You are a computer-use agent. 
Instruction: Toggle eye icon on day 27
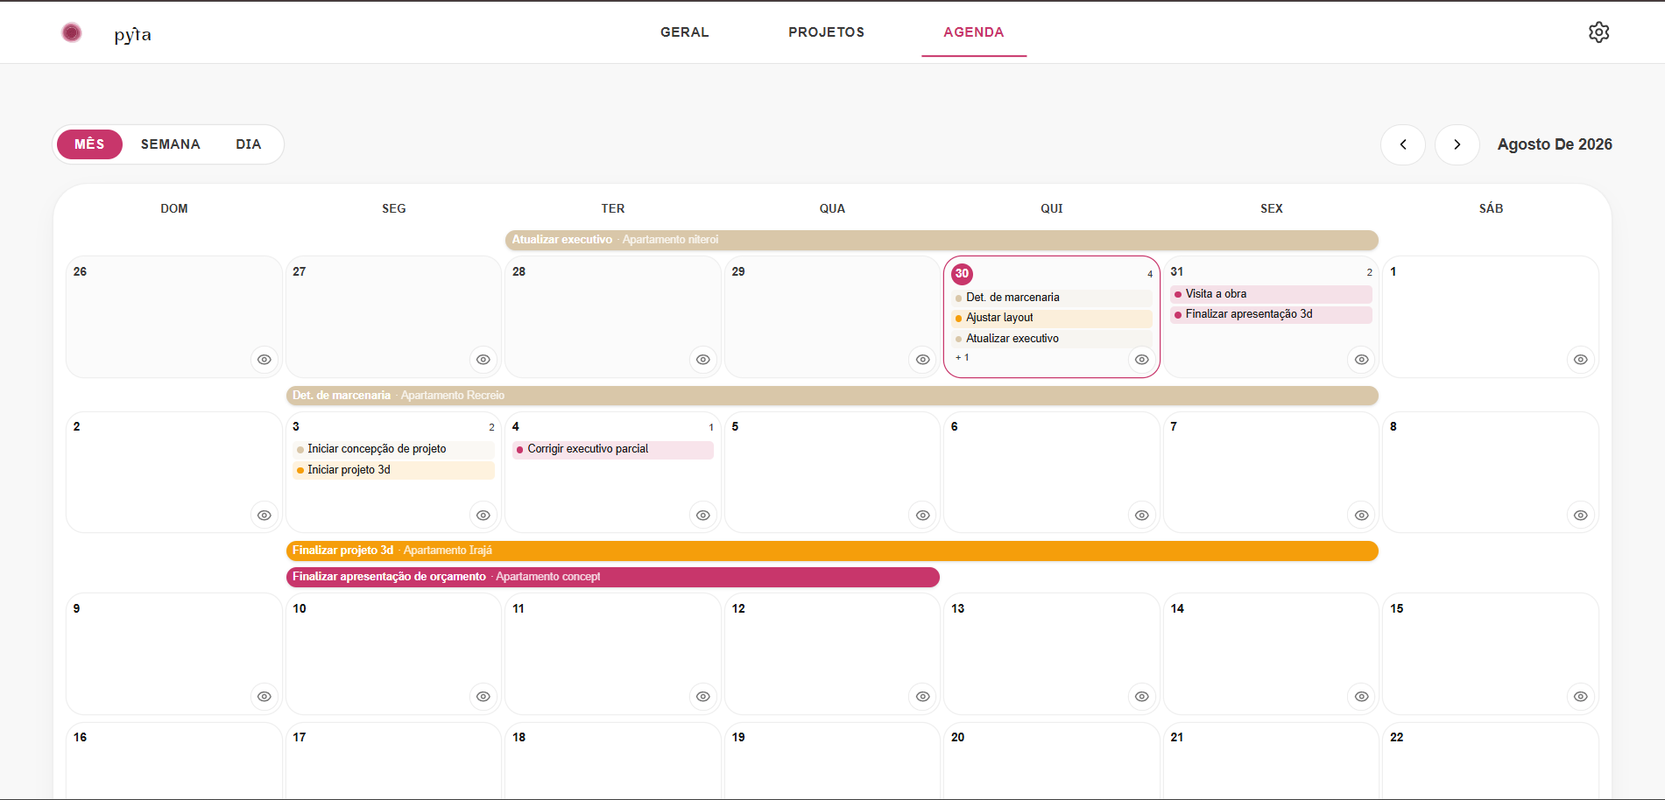[x=483, y=360]
